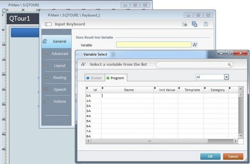Viewport: 250px width, 164px height.
Task: Click the horizontal scrollbar right arrow
Action: (235, 141)
